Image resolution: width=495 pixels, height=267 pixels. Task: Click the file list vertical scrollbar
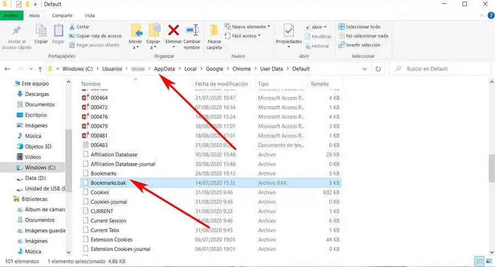coord(492,168)
